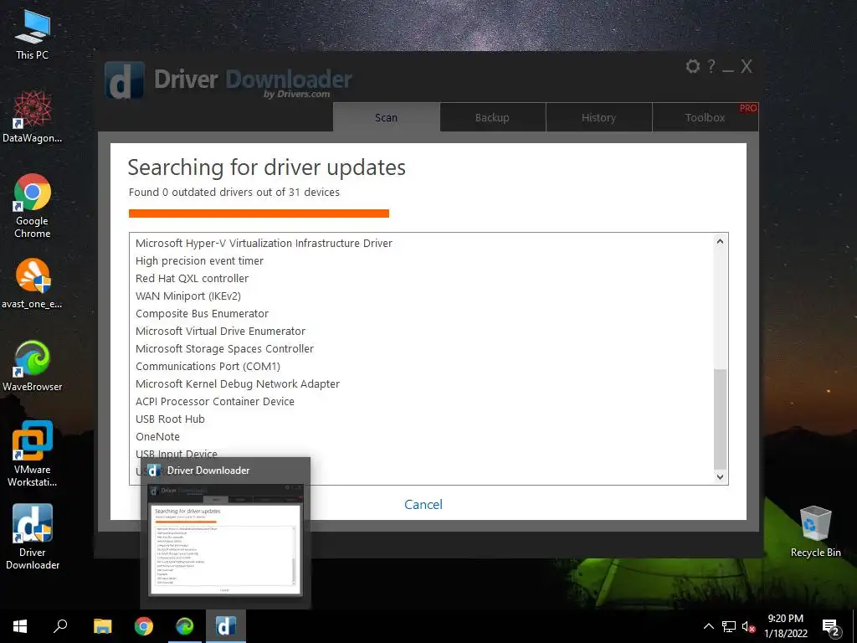
Task: Select WAN Miniport (IKEv2) entry
Action: [x=188, y=296]
